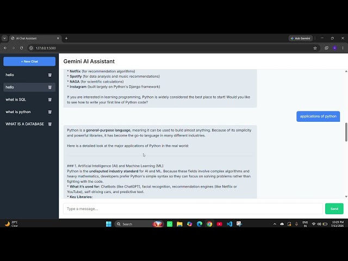Click the browser Back arrow
The height and width of the screenshot is (261, 348).
click(5, 48)
